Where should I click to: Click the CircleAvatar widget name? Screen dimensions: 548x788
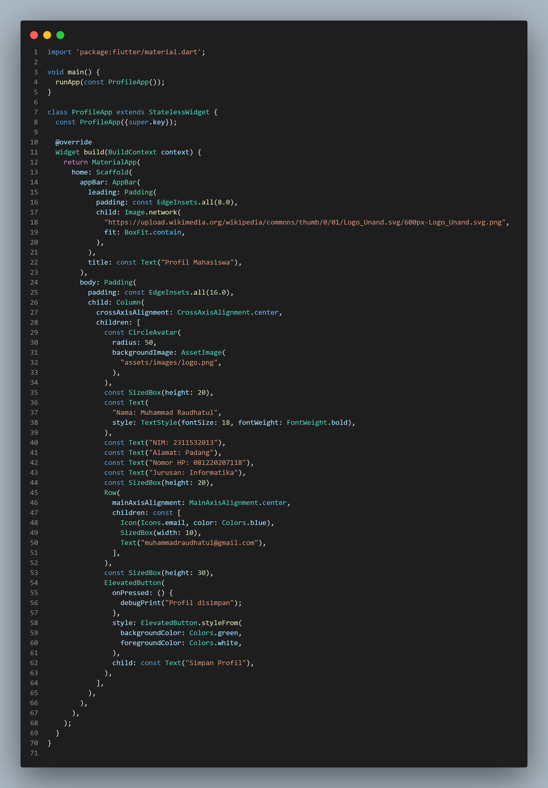(153, 333)
